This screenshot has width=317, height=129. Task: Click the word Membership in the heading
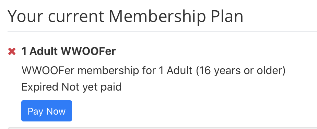click(x=157, y=16)
